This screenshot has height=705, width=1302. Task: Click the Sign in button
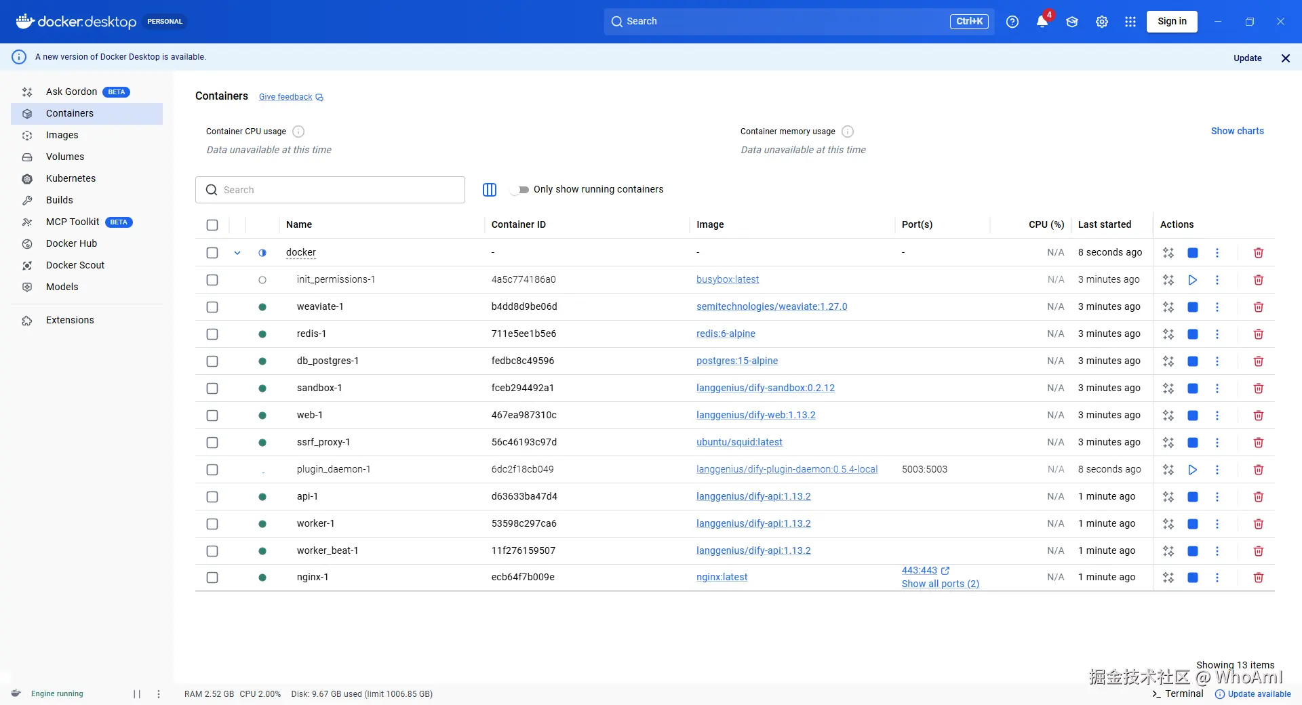(x=1171, y=21)
